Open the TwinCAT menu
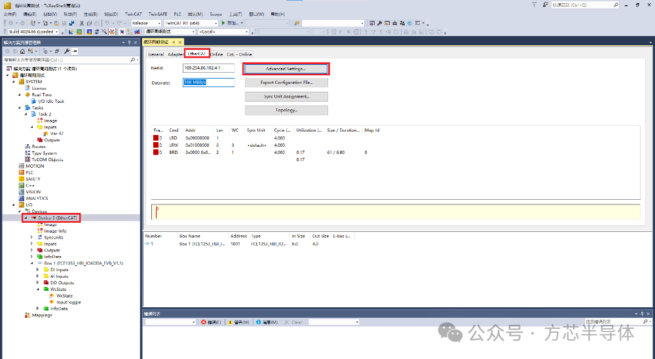The width and height of the screenshot is (655, 359). [x=133, y=14]
